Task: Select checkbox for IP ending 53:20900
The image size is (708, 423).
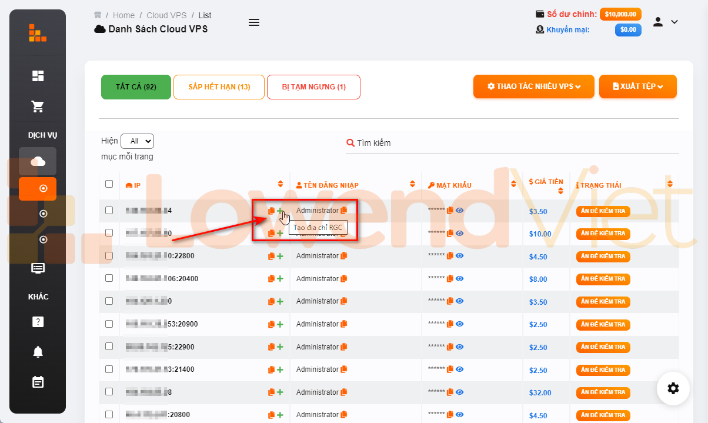Action: 109,324
